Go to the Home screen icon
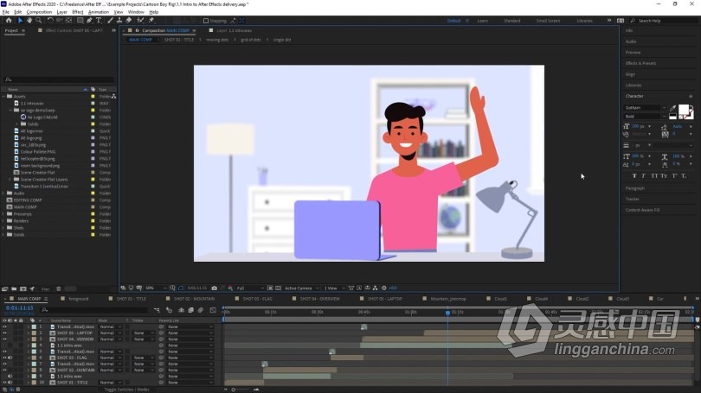 click(x=9, y=21)
